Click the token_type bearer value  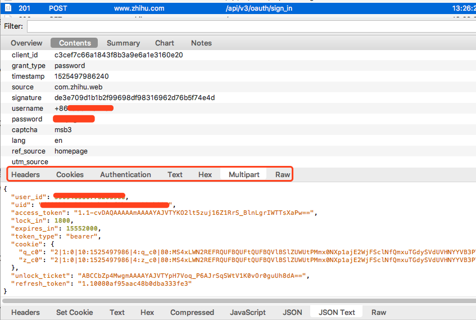pyautogui.click(x=82, y=236)
